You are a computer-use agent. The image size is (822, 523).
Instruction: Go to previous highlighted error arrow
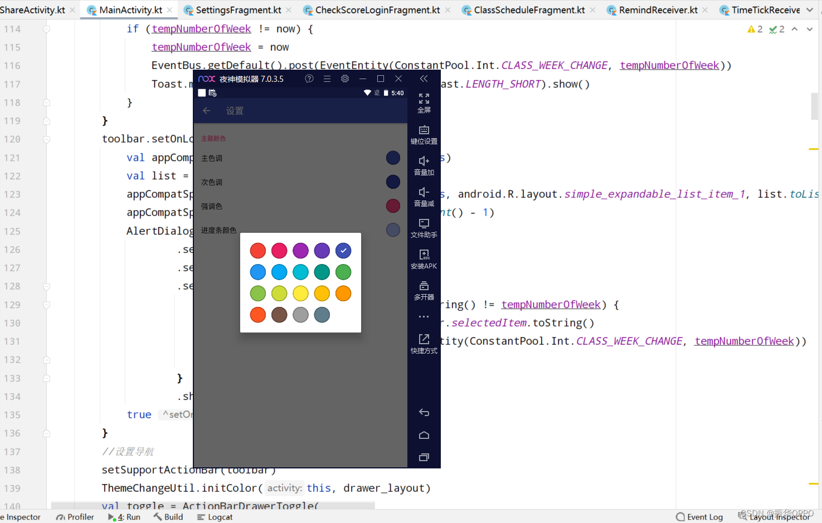[795, 29]
